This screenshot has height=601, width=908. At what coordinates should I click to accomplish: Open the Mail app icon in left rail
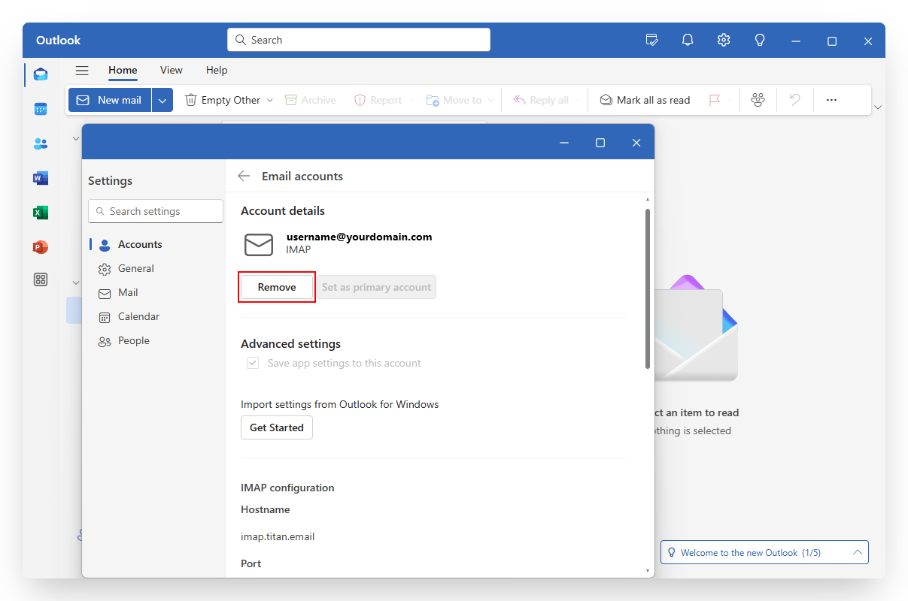point(41,74)
